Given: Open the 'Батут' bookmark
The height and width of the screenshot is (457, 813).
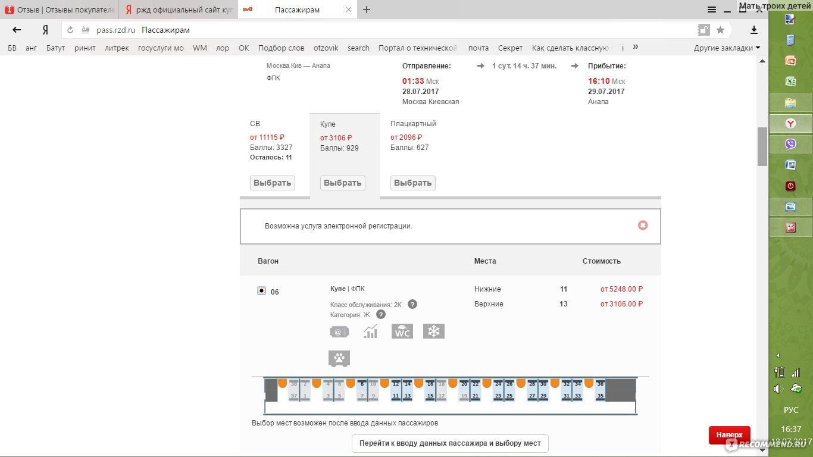Looking at the screenshot, I should [55, 48].
